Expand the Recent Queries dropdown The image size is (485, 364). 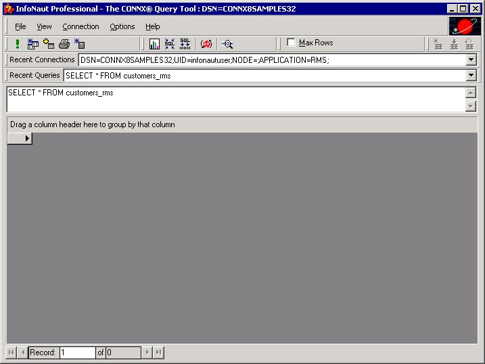[471, 75]
